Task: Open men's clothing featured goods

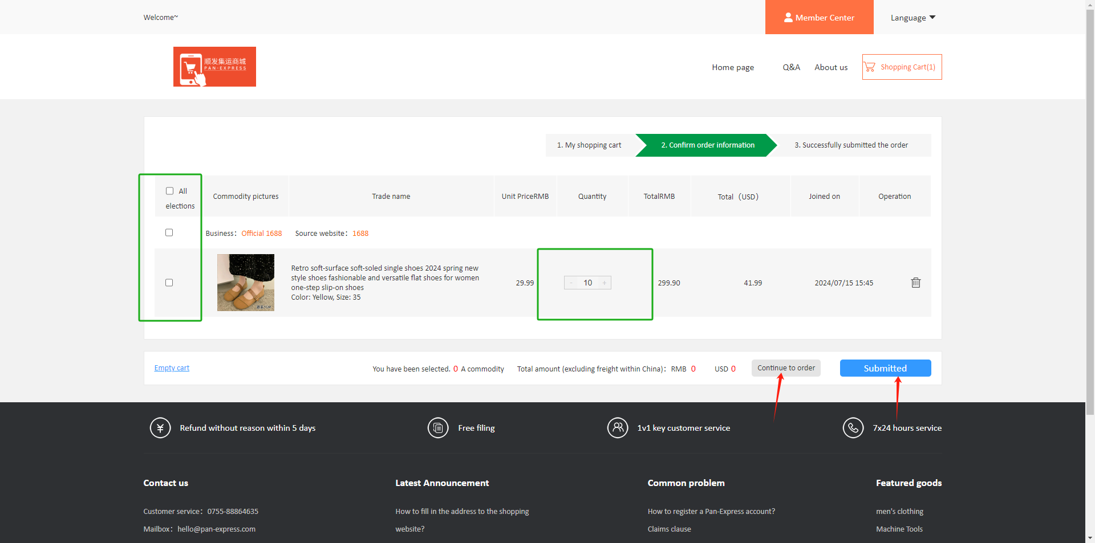Action: (899, 512)
